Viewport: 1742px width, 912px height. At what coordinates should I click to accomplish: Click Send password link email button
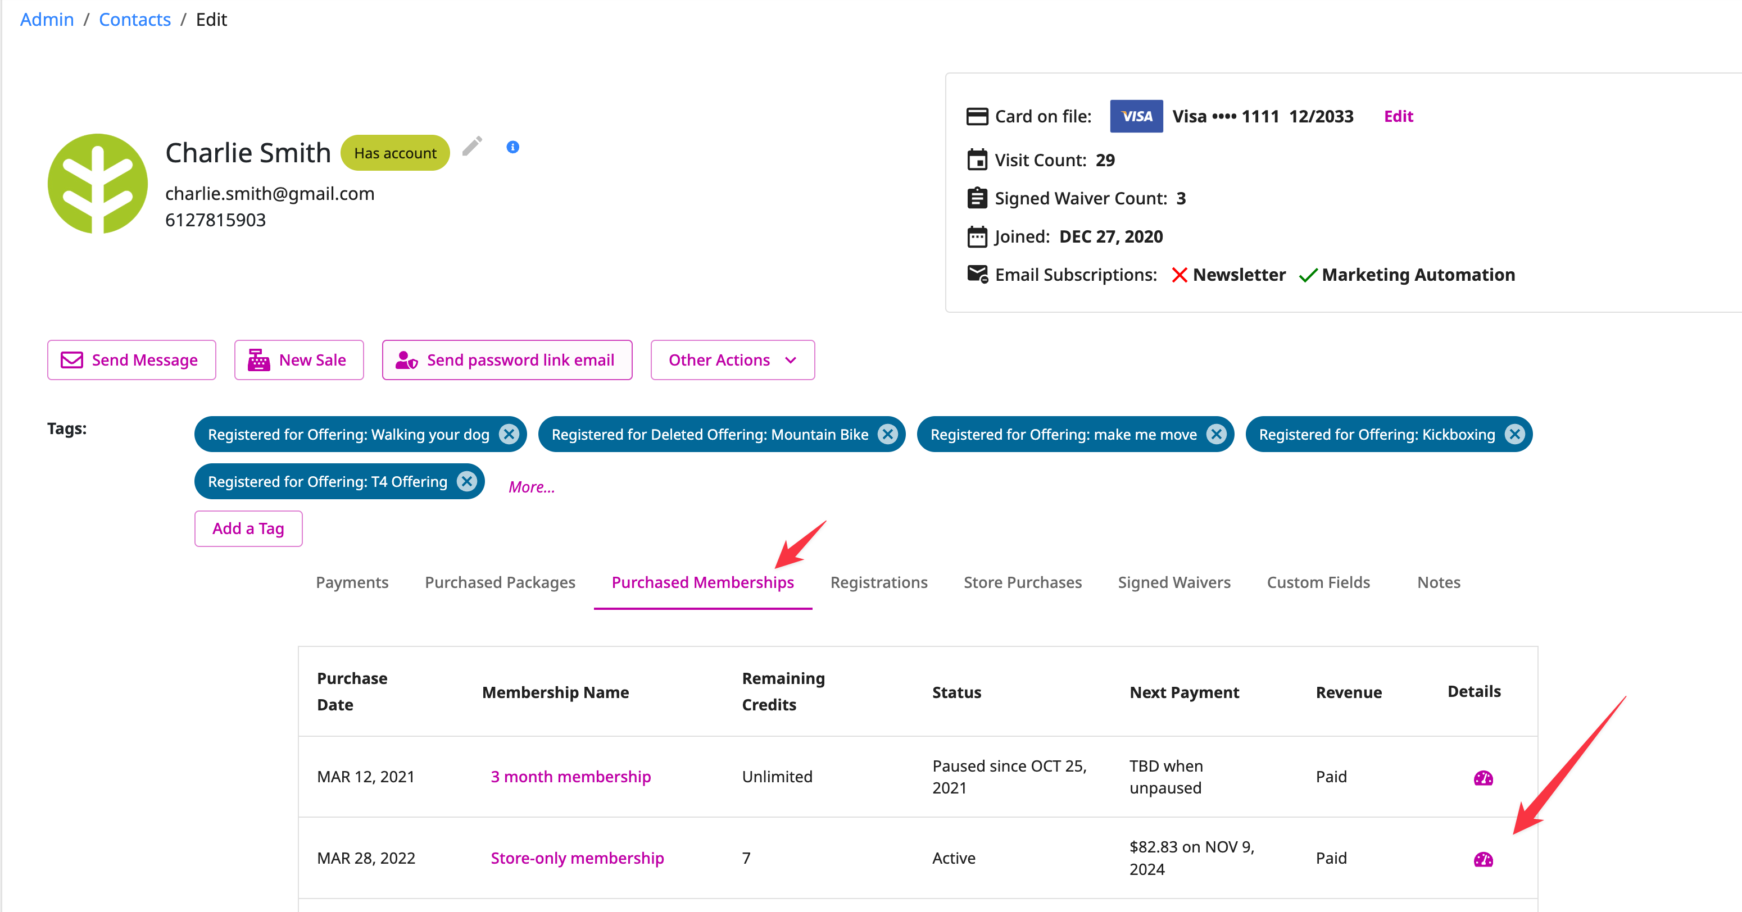(507, 361)
